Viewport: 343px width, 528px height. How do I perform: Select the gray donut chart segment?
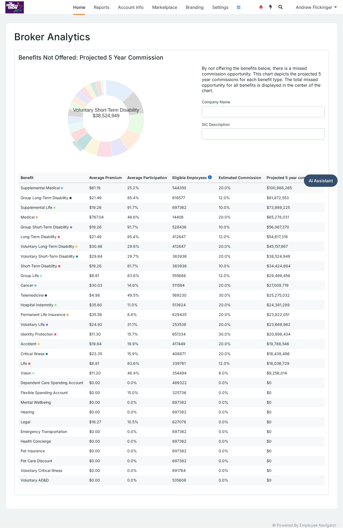click(135, 104)
